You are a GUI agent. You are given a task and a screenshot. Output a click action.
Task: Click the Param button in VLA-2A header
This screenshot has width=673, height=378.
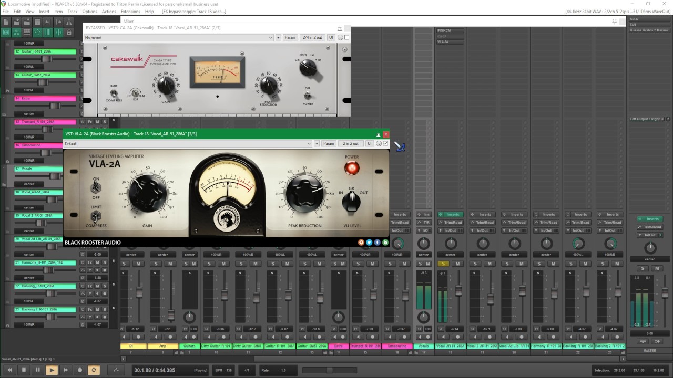point(329,143)
